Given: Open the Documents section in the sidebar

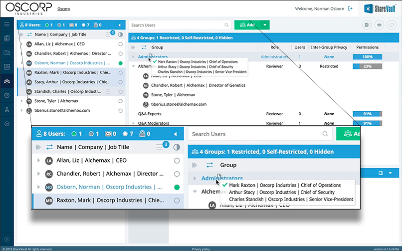Looking at the screenshot, I should click(x=7, y=38).
